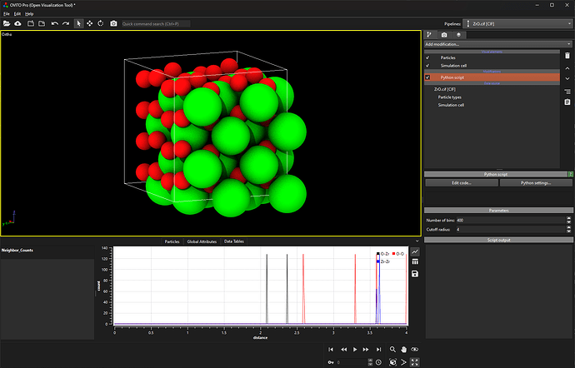Activate the move translation tool

pyautogui.click(x=89, y=23)
